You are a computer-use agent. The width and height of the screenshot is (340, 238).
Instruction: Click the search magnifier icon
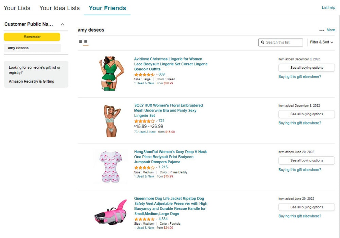click(262, 42)
